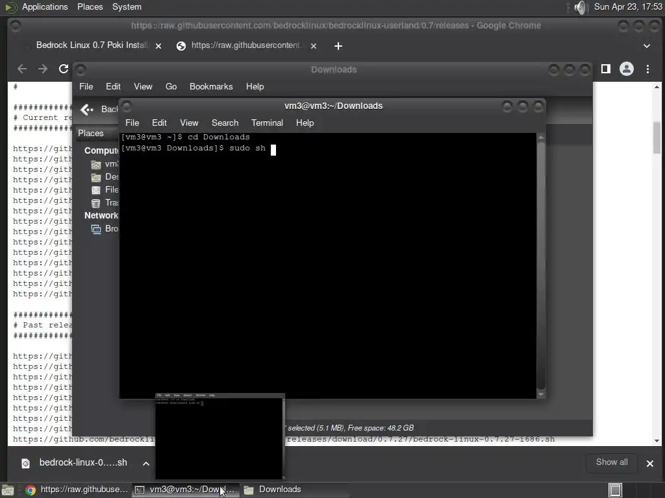Open a new Chrome tab with the plus button
Viewport: 665px width, 498px height.
pos(338,46)
